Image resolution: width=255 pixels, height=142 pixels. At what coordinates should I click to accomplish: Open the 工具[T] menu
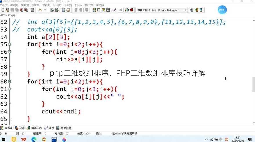(68, 5)
